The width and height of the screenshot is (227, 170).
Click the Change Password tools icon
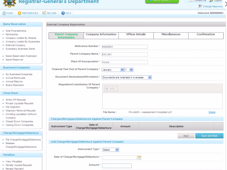200,6
